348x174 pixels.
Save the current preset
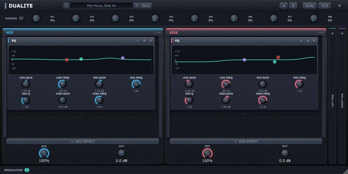point(146,6)
